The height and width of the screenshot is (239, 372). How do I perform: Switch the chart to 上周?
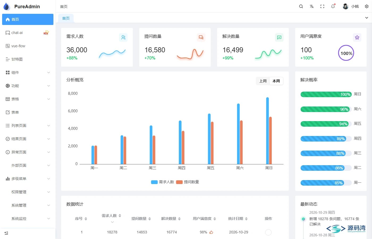click(x=263, y=81)
